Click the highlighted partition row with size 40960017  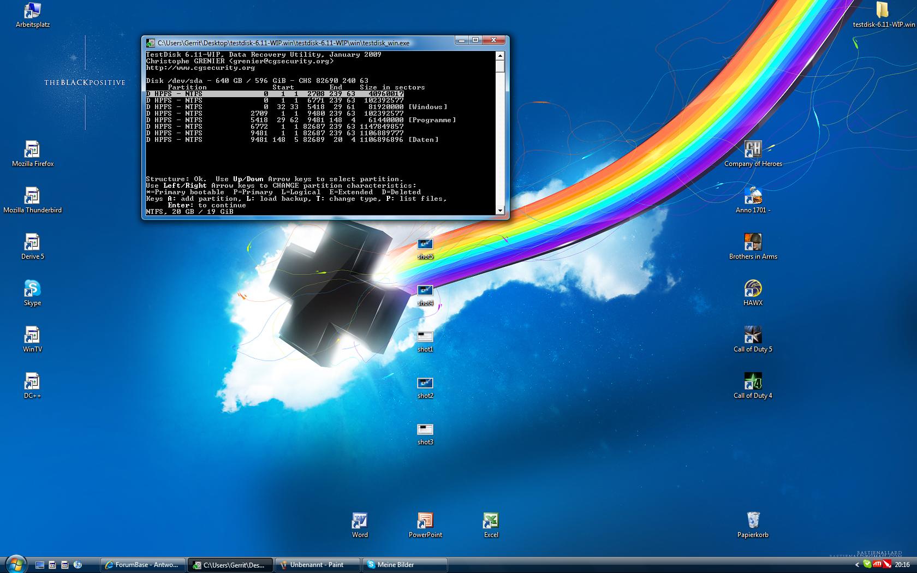[x=275, y=94]
